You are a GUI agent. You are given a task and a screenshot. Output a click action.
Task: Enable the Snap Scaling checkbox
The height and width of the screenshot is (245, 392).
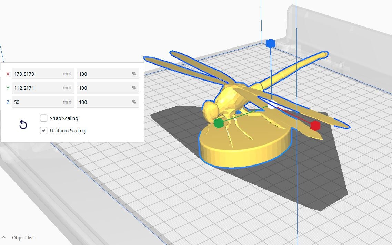coord(44,118)
